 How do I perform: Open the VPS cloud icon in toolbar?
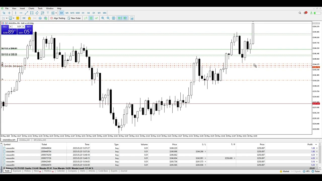[40, 18]
